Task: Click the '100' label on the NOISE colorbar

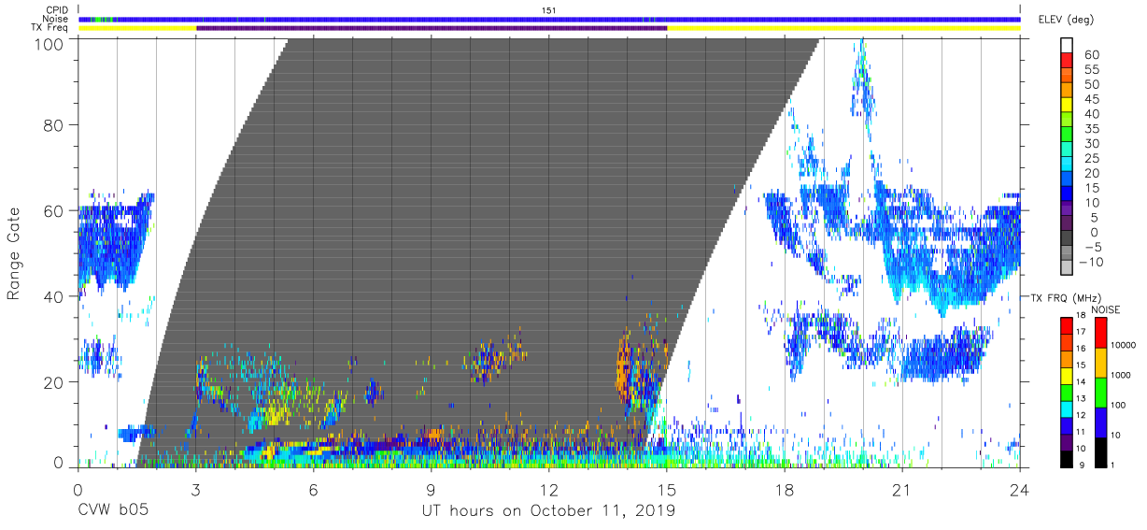Action: click(1119, 406)
